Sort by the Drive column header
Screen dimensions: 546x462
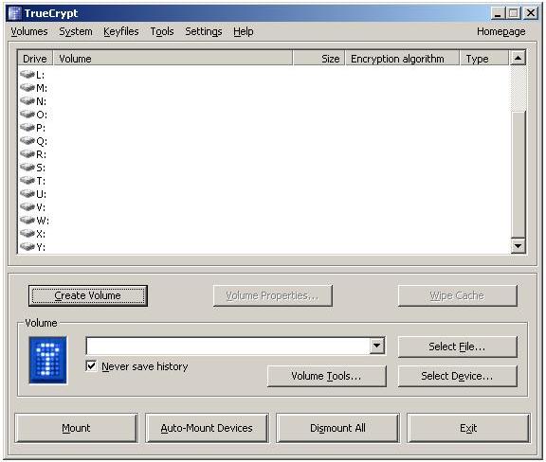(x=35, y=59)
